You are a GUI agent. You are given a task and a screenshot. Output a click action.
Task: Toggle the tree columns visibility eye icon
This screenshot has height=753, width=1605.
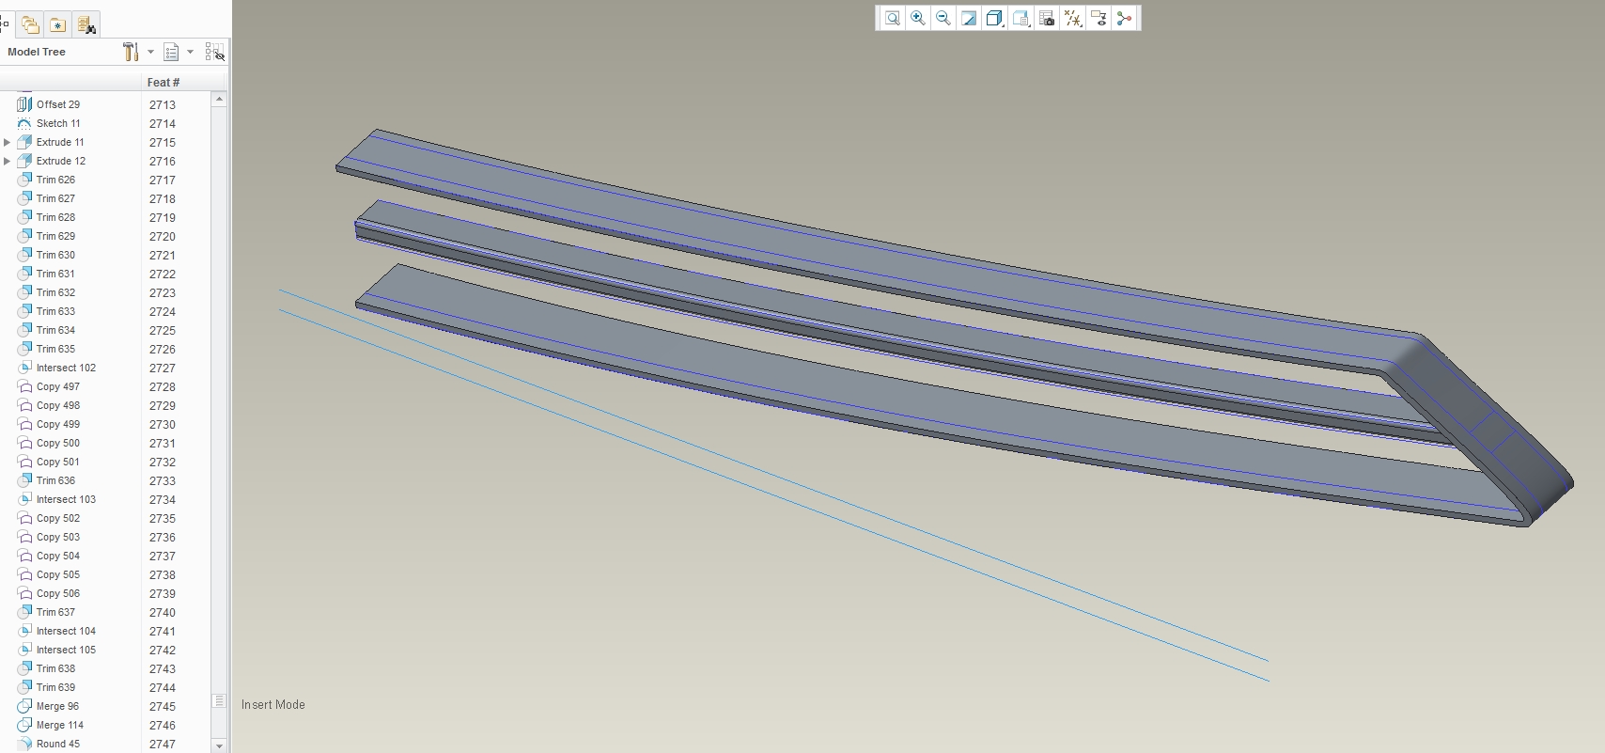pos(214,52)
